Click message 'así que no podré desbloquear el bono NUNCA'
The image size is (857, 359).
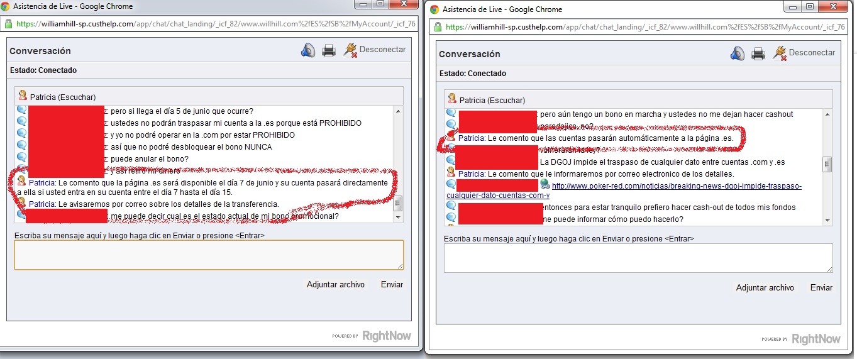tap(191, 146)
